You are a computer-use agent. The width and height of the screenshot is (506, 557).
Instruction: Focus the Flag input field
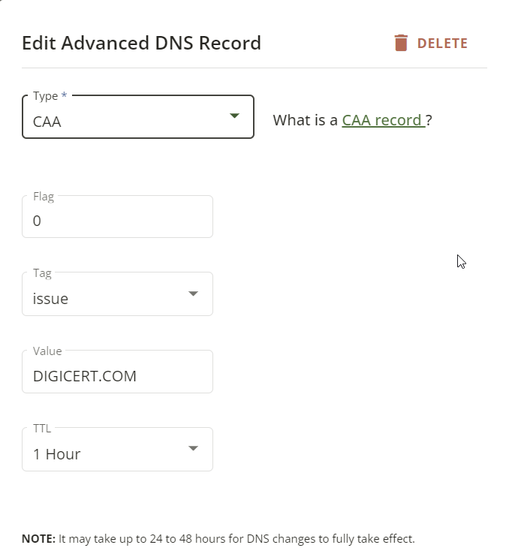click(117, 217)
